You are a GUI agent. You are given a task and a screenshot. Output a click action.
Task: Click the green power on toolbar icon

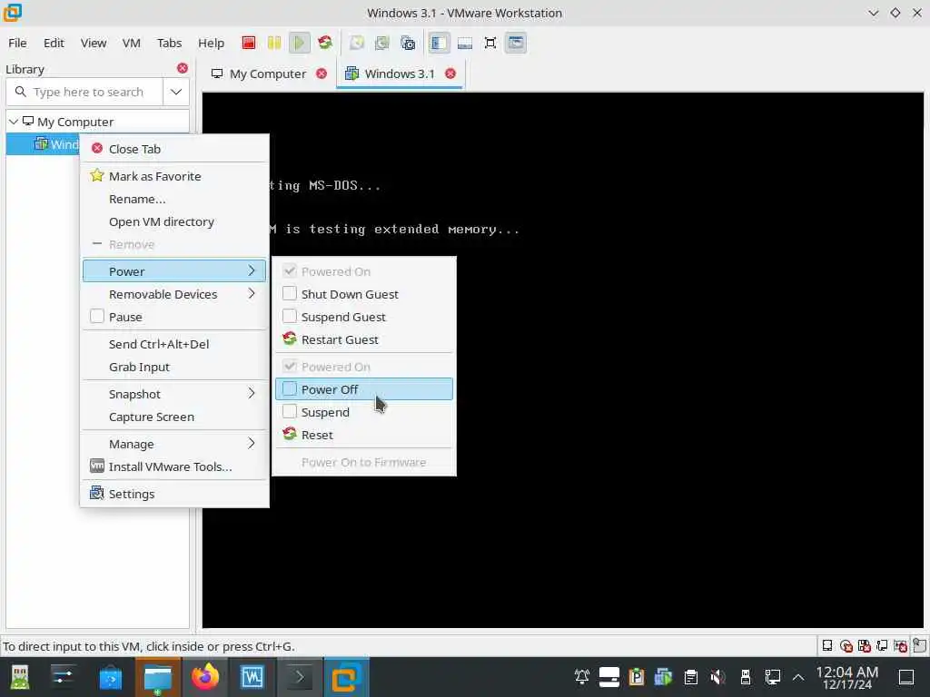pos(300,43)
